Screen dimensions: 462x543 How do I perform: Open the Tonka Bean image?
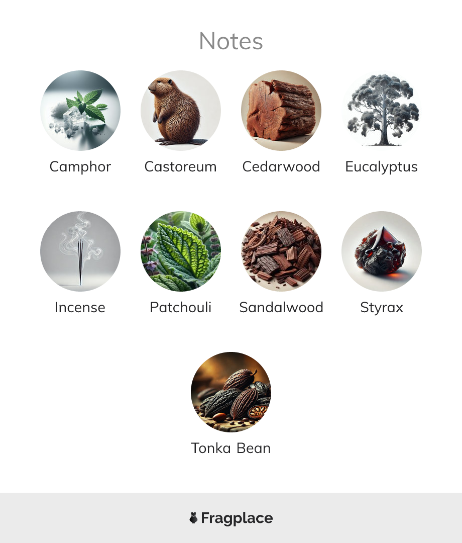point(231,392)
